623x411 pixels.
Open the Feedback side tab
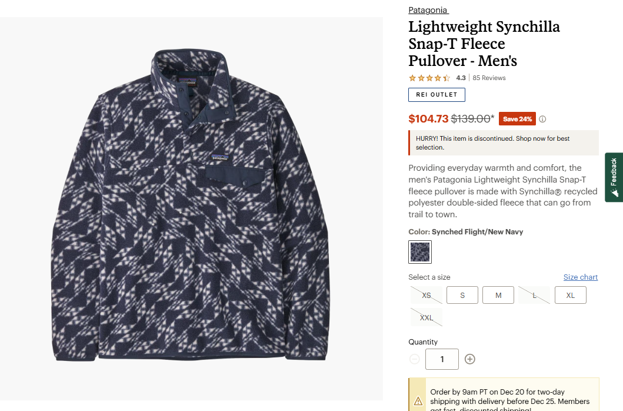pos(614,177)
